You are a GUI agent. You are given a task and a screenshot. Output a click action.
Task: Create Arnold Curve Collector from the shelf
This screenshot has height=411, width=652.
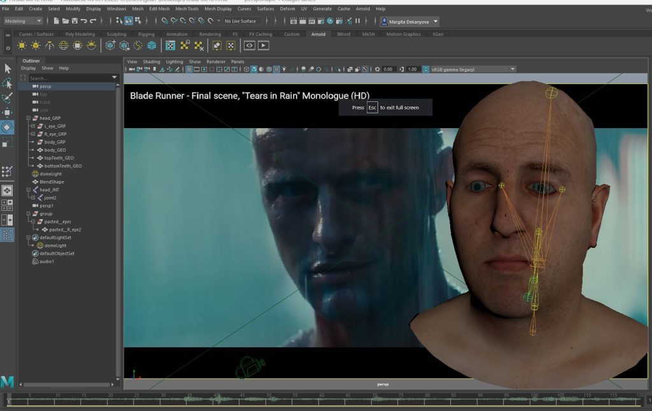pos(138,46)
